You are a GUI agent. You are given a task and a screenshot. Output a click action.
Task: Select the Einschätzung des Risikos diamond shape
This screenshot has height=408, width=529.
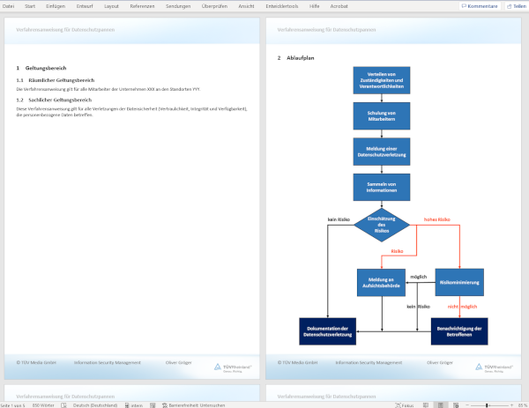382,224
